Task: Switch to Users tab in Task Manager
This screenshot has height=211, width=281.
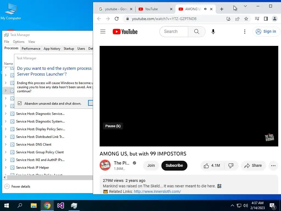Action: (x=81, y=49)
